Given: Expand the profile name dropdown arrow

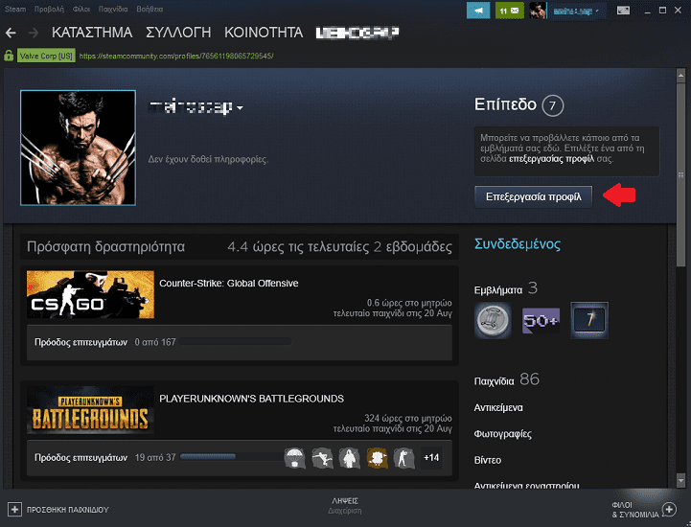Looking at the screenshot, I should pos(240,107).
